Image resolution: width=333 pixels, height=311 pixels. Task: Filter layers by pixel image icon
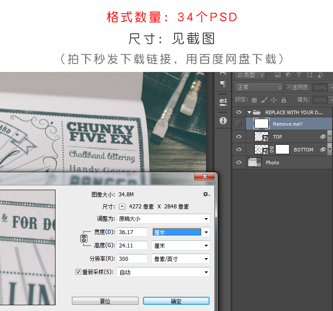(x=277, y=75)
